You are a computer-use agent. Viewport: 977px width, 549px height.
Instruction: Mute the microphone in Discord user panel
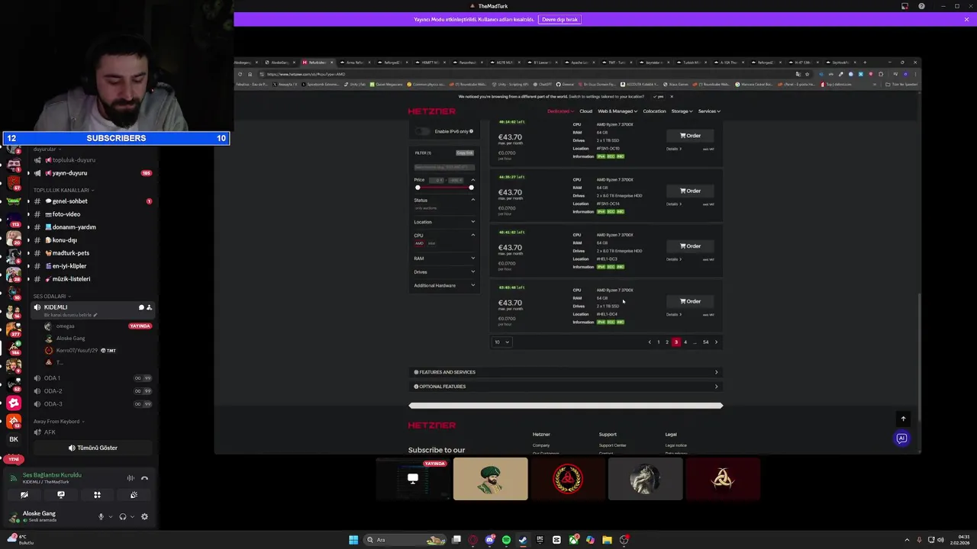coord(101,516)
